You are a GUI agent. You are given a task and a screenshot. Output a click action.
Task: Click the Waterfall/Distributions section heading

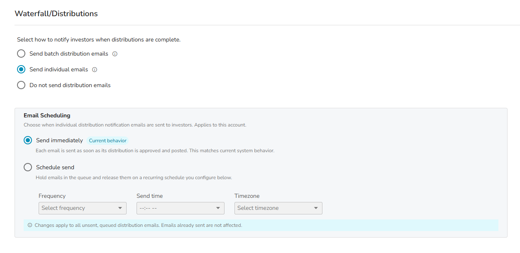[56, 14]
